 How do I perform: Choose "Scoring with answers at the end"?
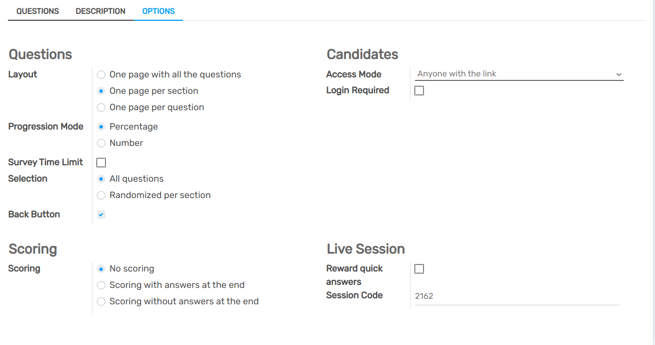[x=101, y=285]
